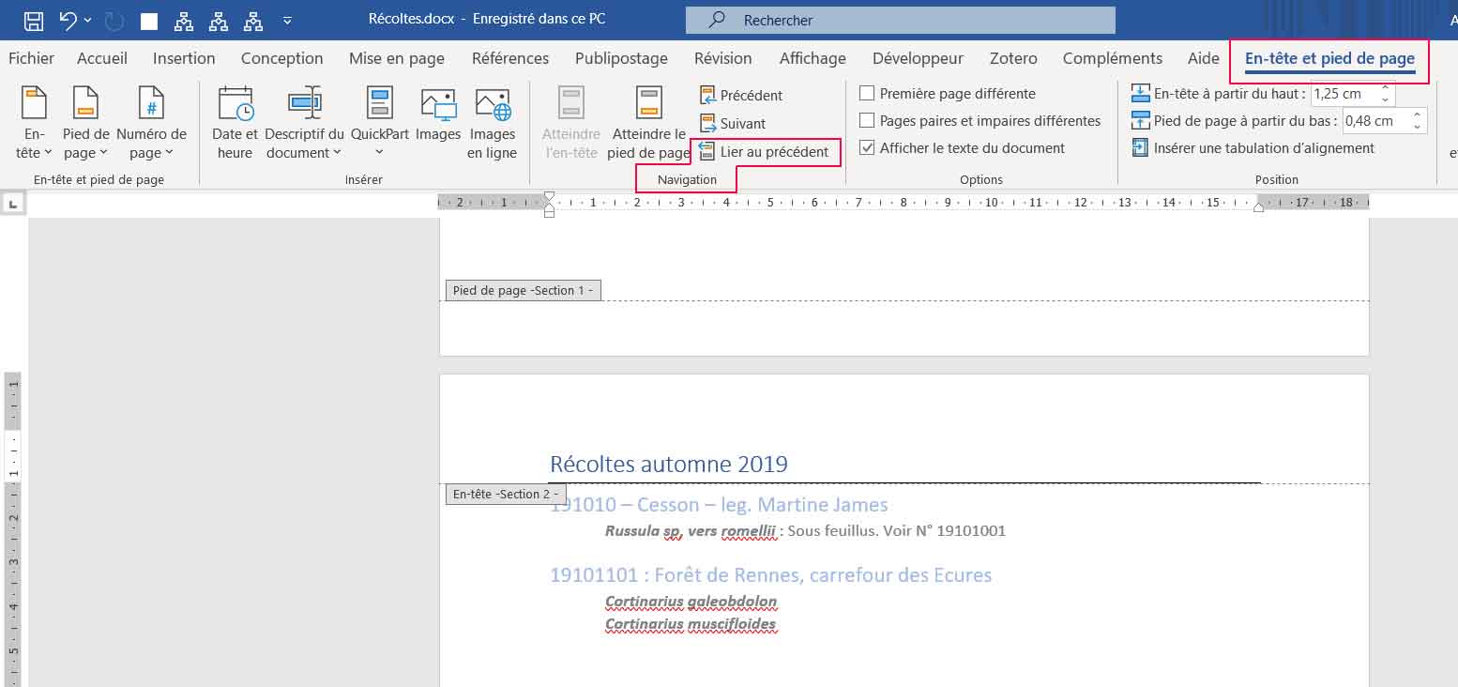Increase Pied de page à partir du bas value

click(x=1417, y=115)
